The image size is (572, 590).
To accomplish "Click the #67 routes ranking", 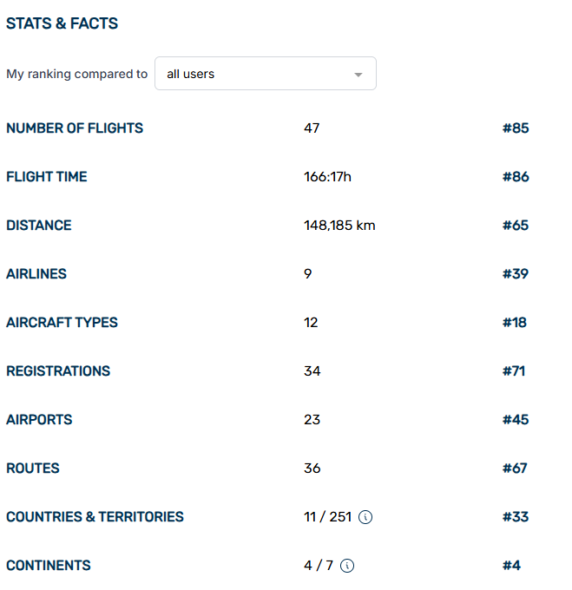I will 515,469.
